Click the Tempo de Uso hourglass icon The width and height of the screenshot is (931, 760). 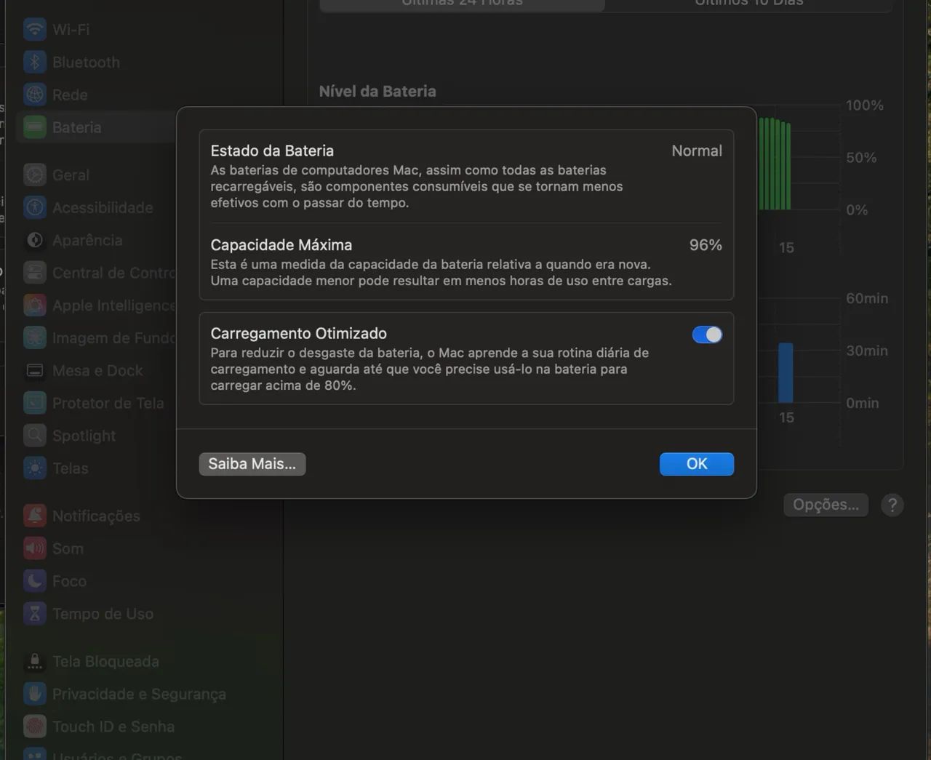(34, 614)
